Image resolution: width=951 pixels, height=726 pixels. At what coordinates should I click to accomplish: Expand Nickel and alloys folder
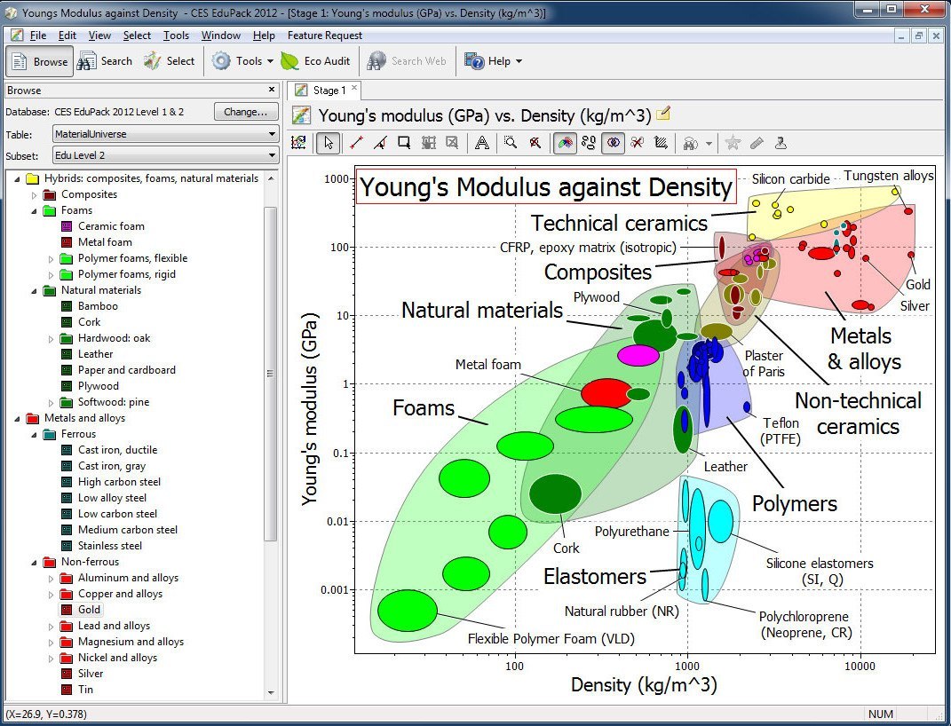pyautogui.click(x=51, y=659)
